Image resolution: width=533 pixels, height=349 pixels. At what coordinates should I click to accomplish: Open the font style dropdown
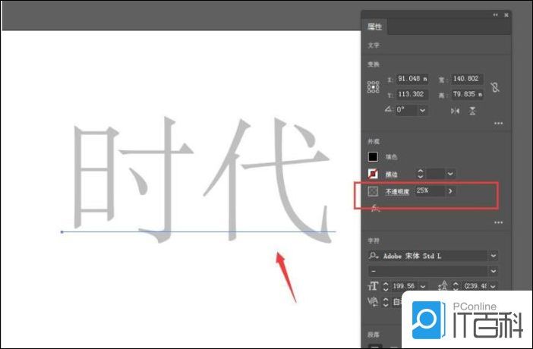coord(494,271)
